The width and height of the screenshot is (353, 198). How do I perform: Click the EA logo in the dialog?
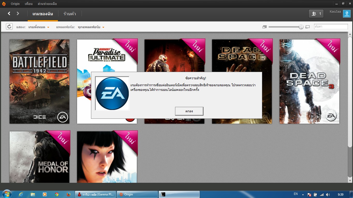point(112,93)
